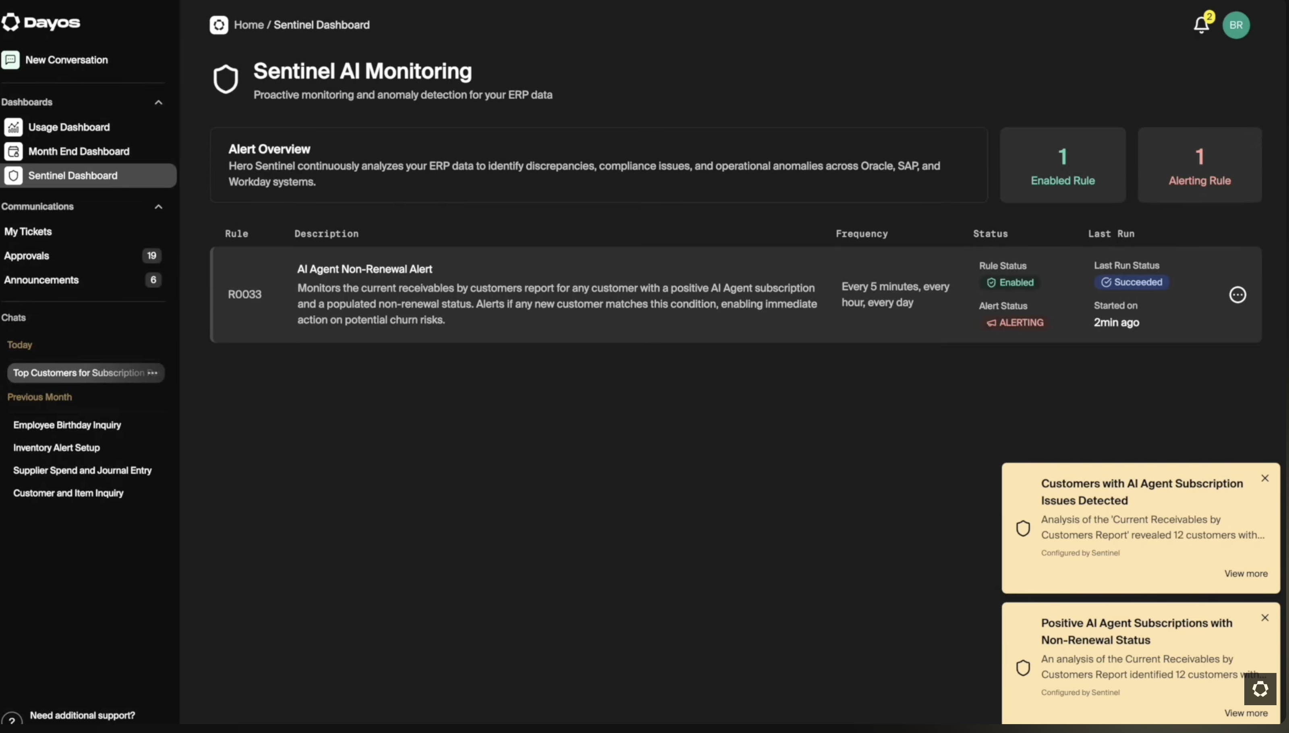Open Approvals in Communications

tap(27, 256)
